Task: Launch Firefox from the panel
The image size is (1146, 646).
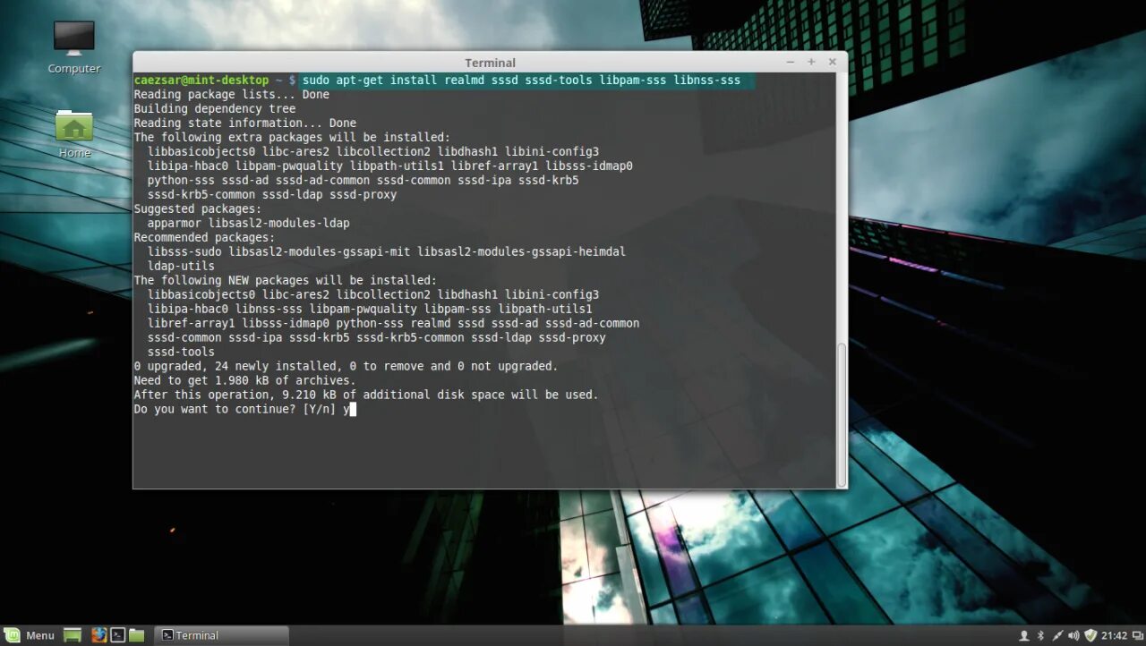Action: [x=98, y=635]
